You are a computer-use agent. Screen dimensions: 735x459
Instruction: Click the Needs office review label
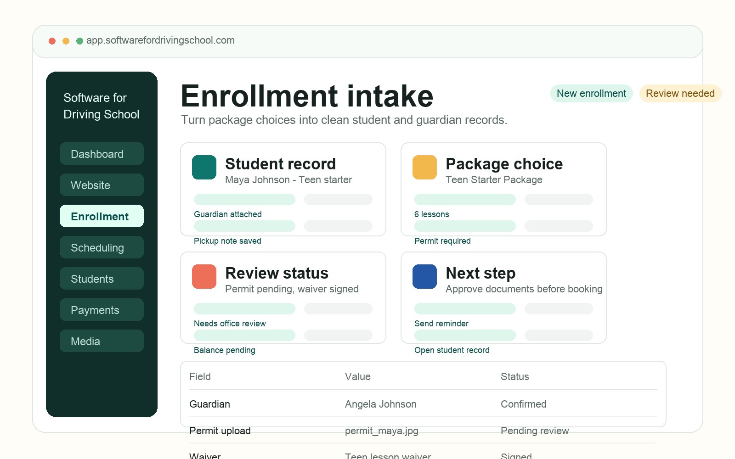(x=230, y=324)
